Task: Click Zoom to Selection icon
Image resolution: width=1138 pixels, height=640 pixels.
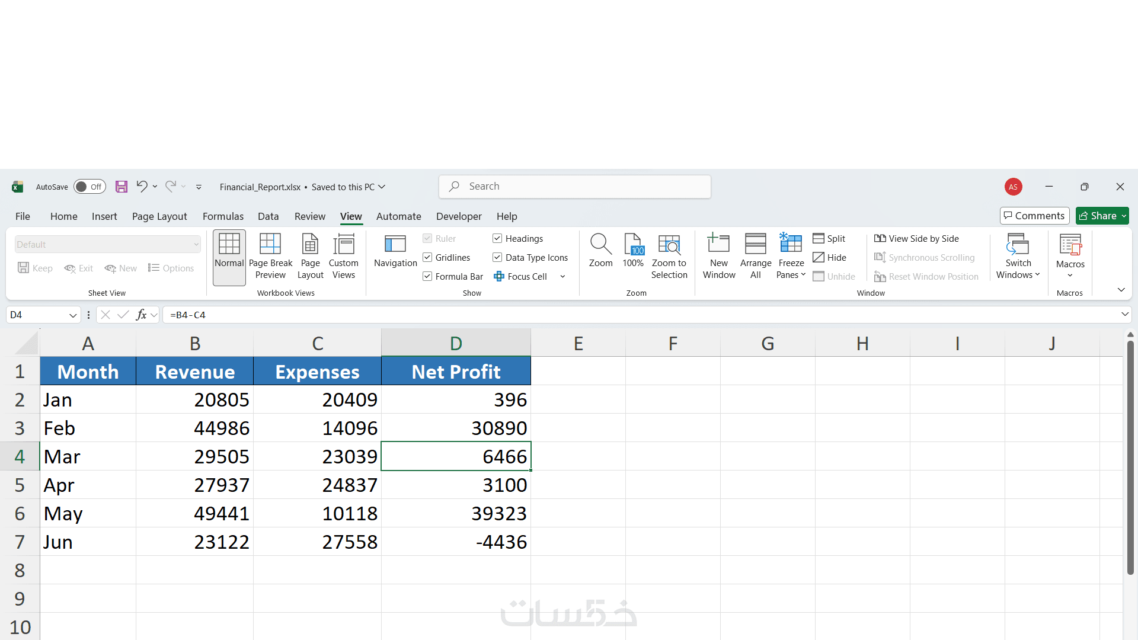Action: tap(669, 244)
